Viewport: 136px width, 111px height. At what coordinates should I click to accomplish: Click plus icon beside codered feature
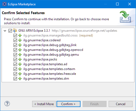coord(20,40)
